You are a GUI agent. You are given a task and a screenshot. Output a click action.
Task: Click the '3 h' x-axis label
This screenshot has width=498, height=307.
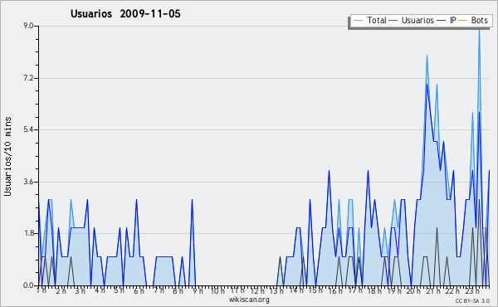80,290
